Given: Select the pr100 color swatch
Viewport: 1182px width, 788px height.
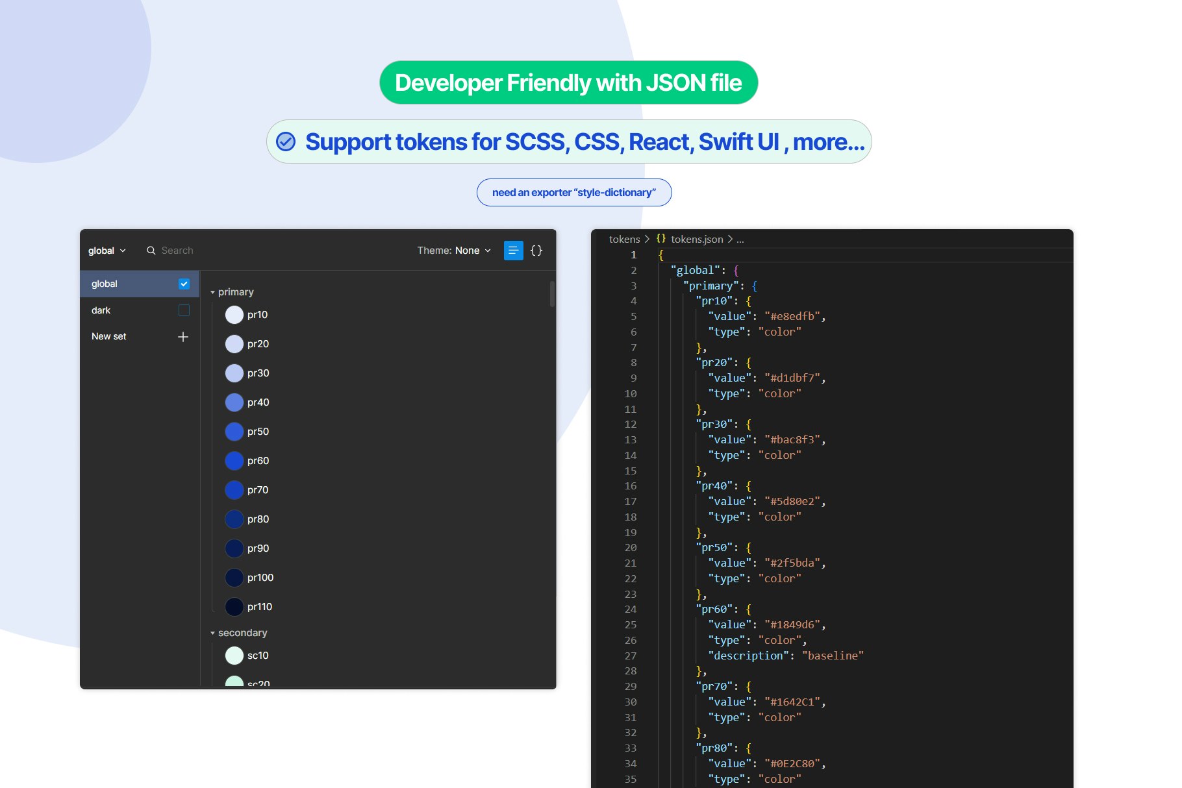Looking at the screenshot, I should click(x=234, y=578).
